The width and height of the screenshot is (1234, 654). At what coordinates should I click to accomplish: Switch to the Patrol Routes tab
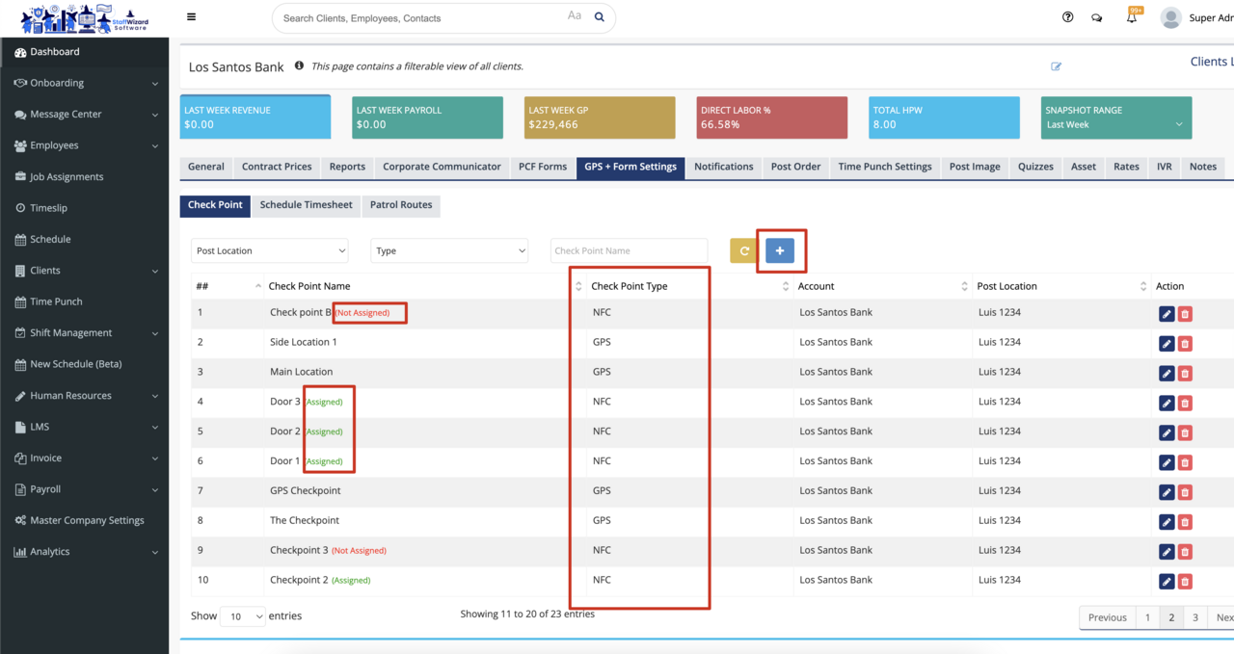(x=401, y=205)
